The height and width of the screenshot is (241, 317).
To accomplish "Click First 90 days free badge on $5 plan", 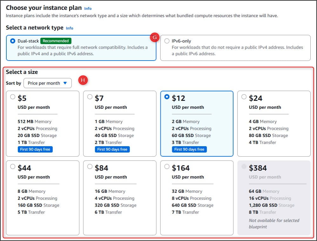I will (x=35, y=149).
